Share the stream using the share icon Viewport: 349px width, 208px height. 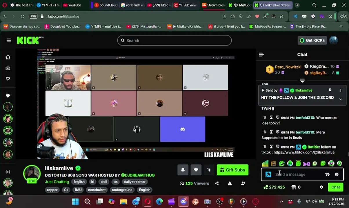(x=217, y=183)
